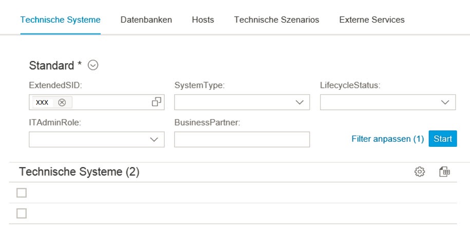Image resolution: width=470 pixels, height=235 pixels.
Task: Open the Standard variant selector arrow
Action: click(93, 65)
